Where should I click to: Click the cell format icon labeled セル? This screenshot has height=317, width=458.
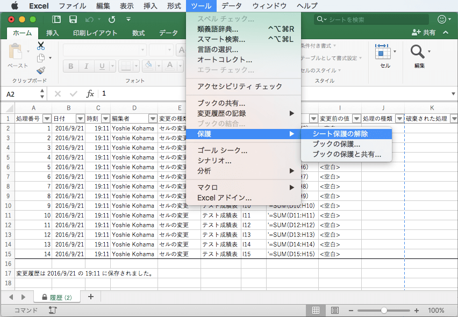click(x=382, y=52)
